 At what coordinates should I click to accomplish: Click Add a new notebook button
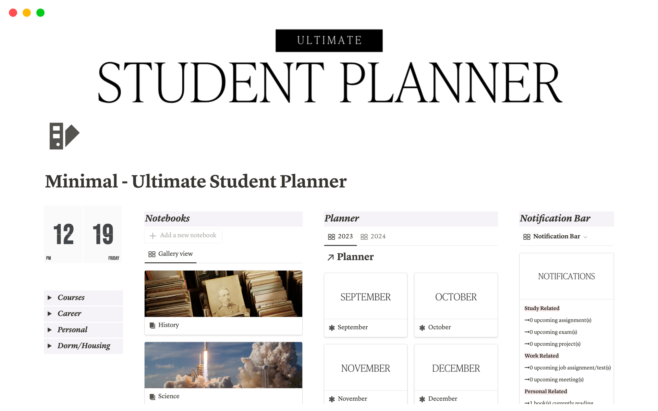pyautogui.click(x=183, y=235)
